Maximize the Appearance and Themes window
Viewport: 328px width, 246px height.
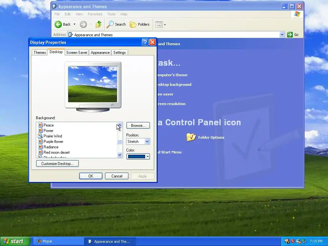click(292, 6)
